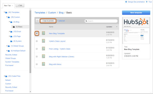153x94 pixels.
Task: Open the Updated column sort dropdown arrow
Action: pyautogui.click(x=117, y=27)
